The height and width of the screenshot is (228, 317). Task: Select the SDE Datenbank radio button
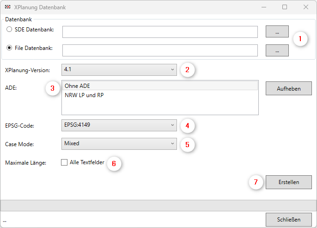pos(9,30)
